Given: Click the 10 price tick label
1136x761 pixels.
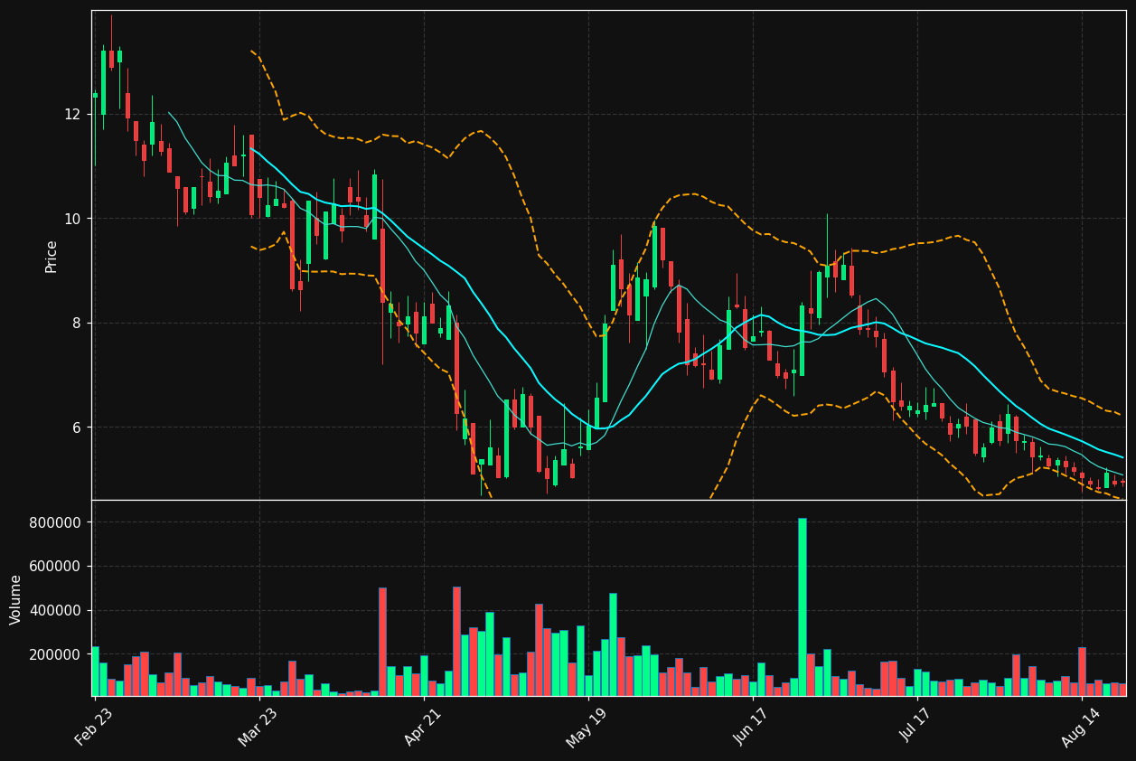Looking at the screenshot, I should click(72, 219).
